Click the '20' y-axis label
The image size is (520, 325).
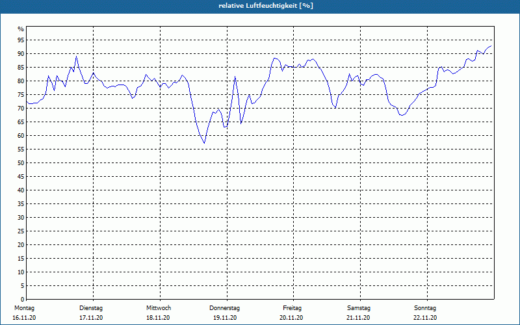21,245
